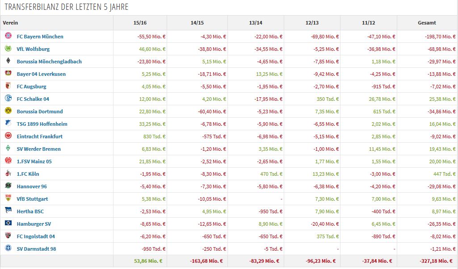
Task: Click the 1.FSV Mainz 05 crest
Action: (x=8, y=161)
